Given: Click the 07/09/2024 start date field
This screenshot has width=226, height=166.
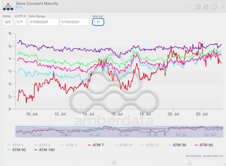Looking at the screenshot, I should [43, 22].
